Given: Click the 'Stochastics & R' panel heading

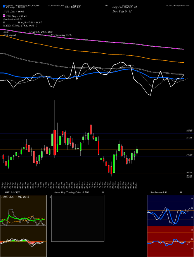Looking at the screenshot, I should (x=159, y=192).
